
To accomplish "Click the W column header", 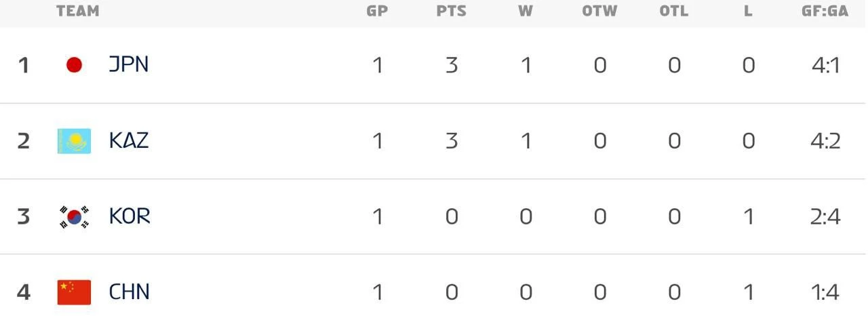I will click(x=526, y=12).
